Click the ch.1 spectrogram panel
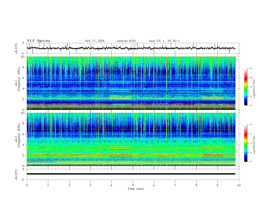This screenshot has width=269, height=208. (x=131, y=83)
